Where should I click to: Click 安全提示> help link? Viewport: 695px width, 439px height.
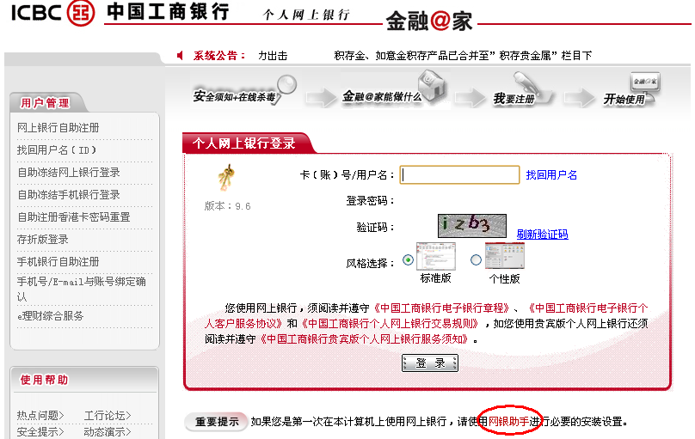[x=40, y=431]
